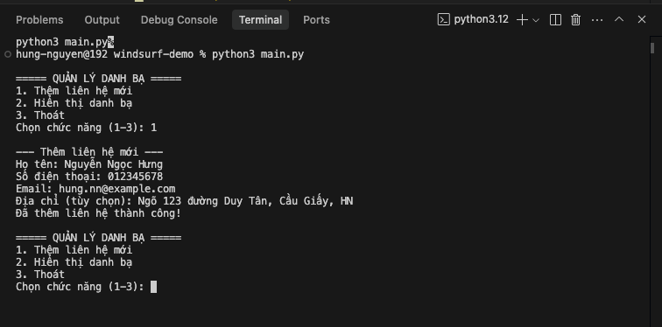Viewport: 662px width, 327px height.
Task: Click the Đã thêm liên hệ thành công line
Action: click(98, 213)
